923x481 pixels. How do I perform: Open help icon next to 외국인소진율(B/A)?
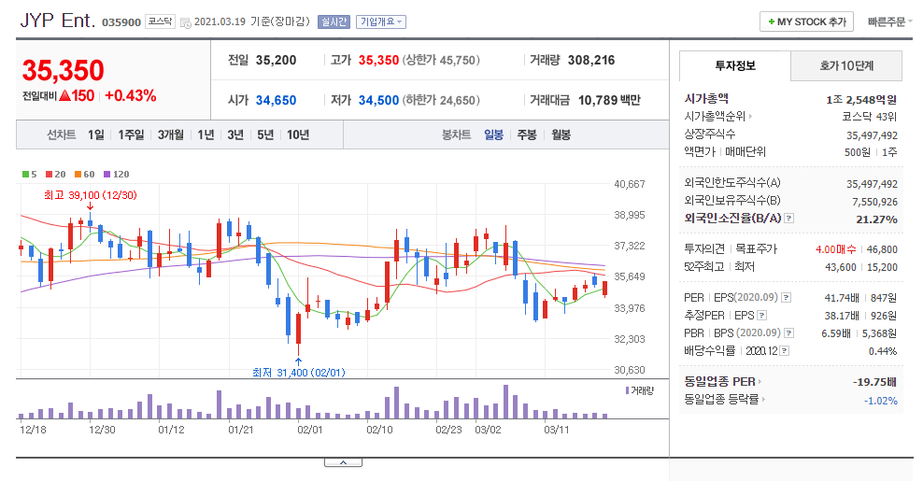(789, 219)
